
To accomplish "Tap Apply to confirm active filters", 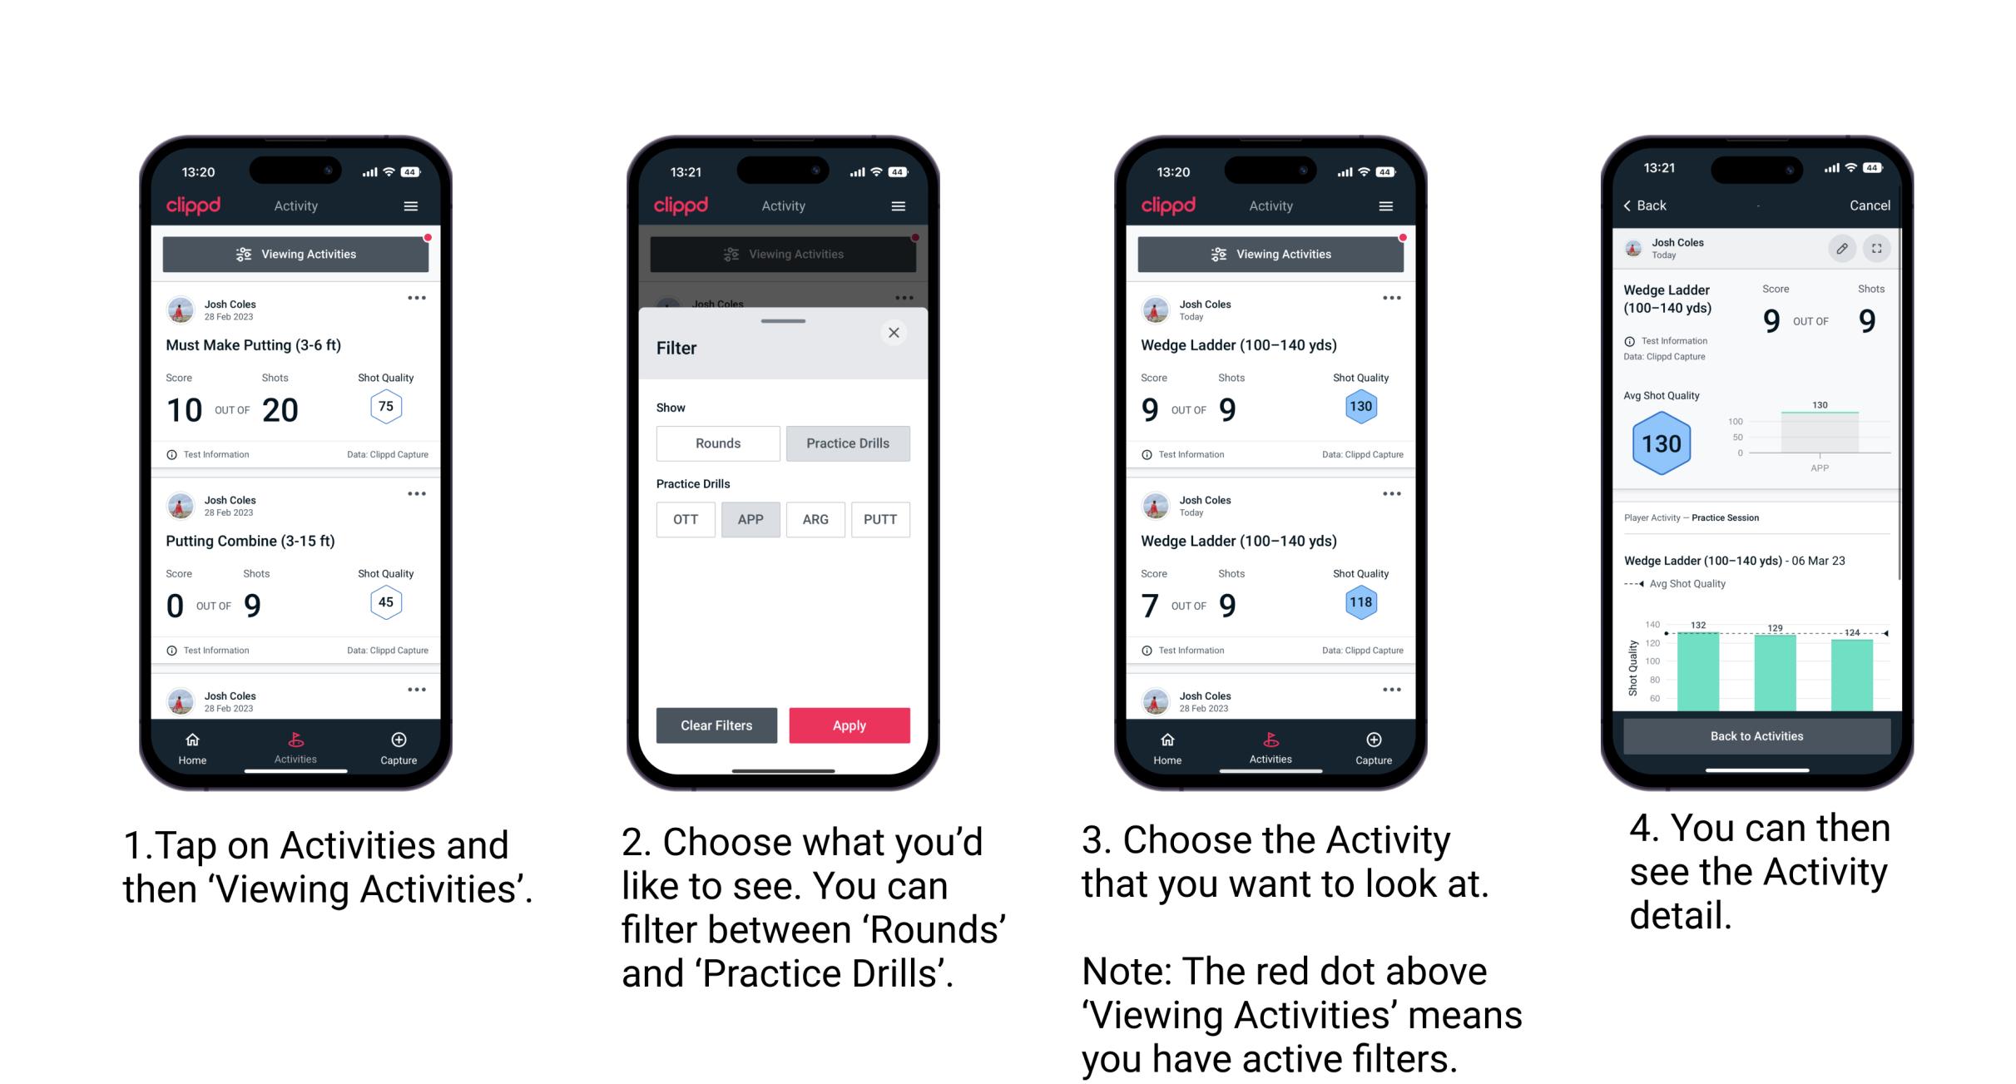I will 849,725.
